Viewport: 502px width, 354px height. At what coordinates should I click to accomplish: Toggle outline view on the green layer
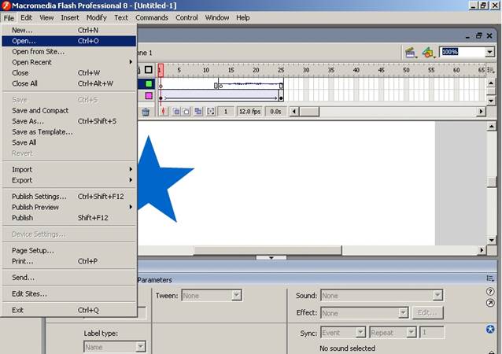pos(149,84)
